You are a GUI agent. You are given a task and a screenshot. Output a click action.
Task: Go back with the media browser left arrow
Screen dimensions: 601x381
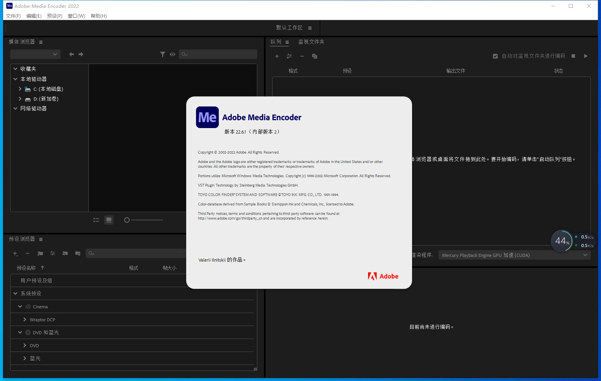click(71, 54)
